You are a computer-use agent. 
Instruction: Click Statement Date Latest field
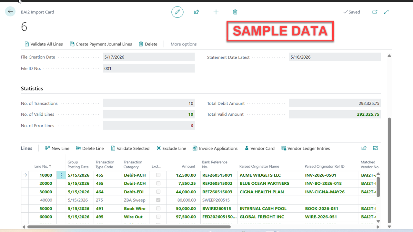point(335,57)
